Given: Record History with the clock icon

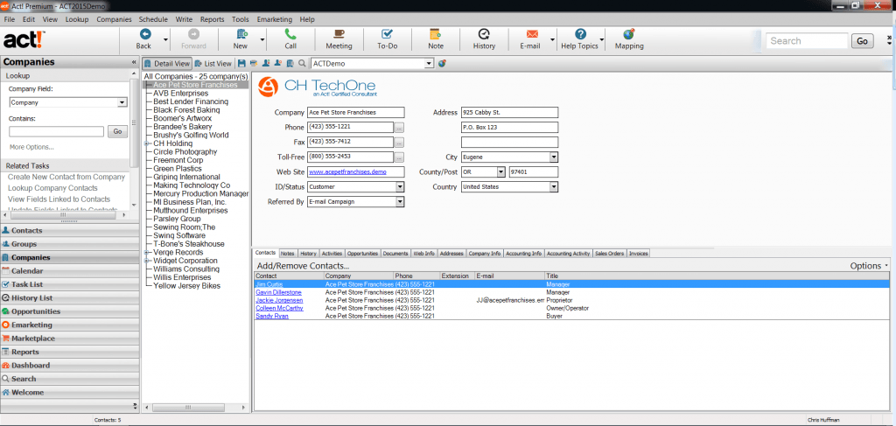Looking at the screenshot, I should coord(484,34).
